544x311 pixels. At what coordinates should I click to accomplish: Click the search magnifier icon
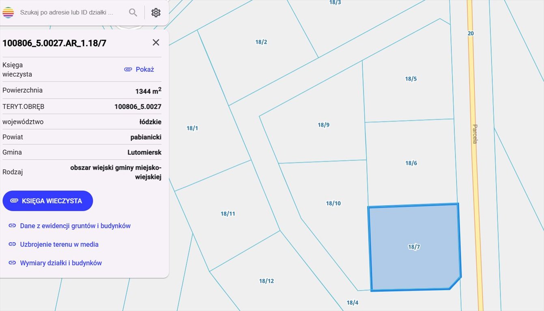133,13
